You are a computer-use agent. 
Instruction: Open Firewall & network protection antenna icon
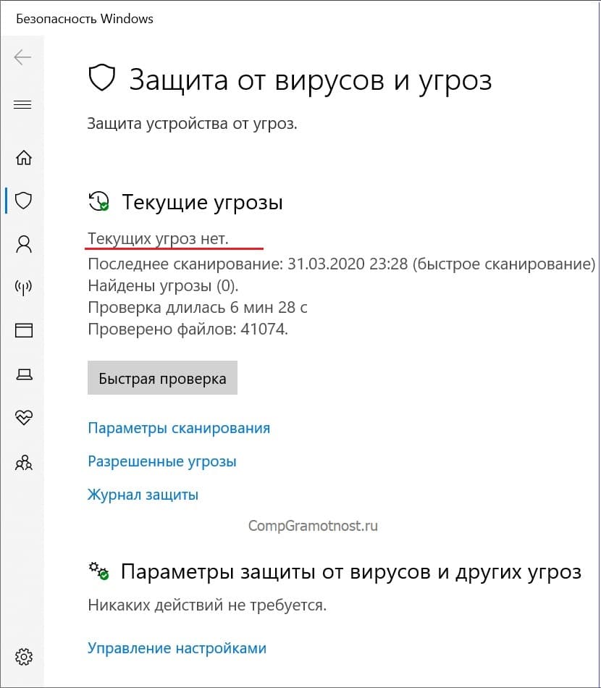coord(23,288)
